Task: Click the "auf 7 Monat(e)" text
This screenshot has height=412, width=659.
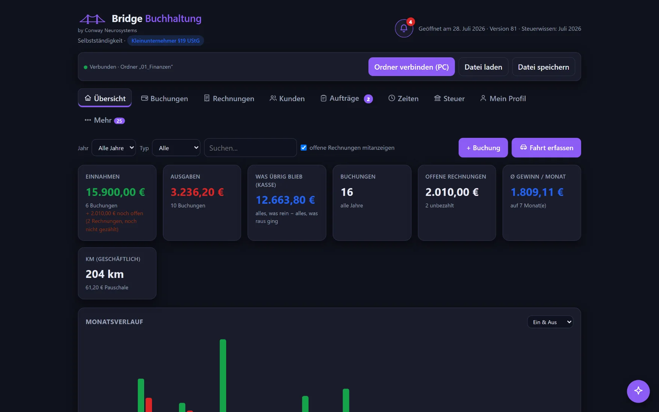Action: 528,205
